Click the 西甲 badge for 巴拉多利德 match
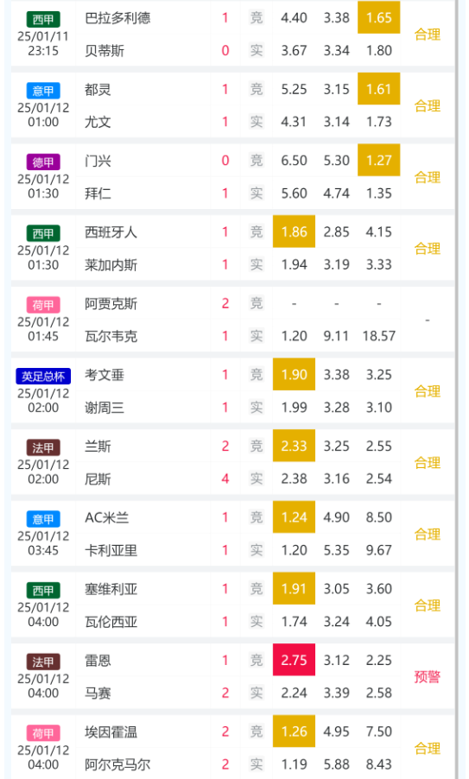Screen dimensions: 469x779 [43, 19]
